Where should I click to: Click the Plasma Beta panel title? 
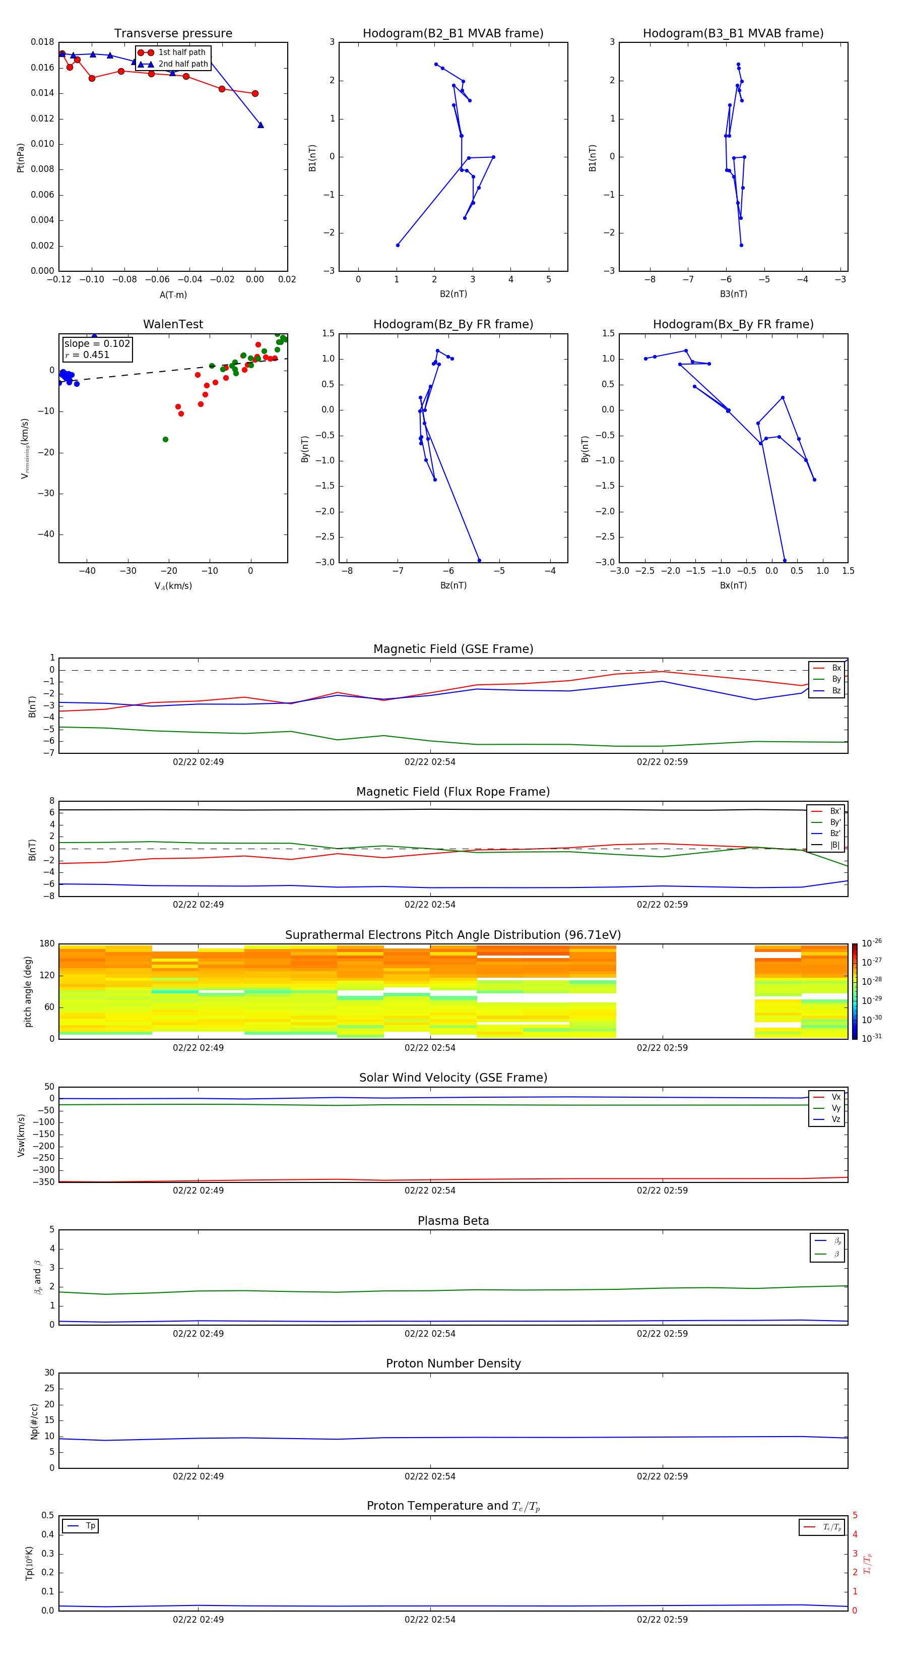coord(452,1221)
